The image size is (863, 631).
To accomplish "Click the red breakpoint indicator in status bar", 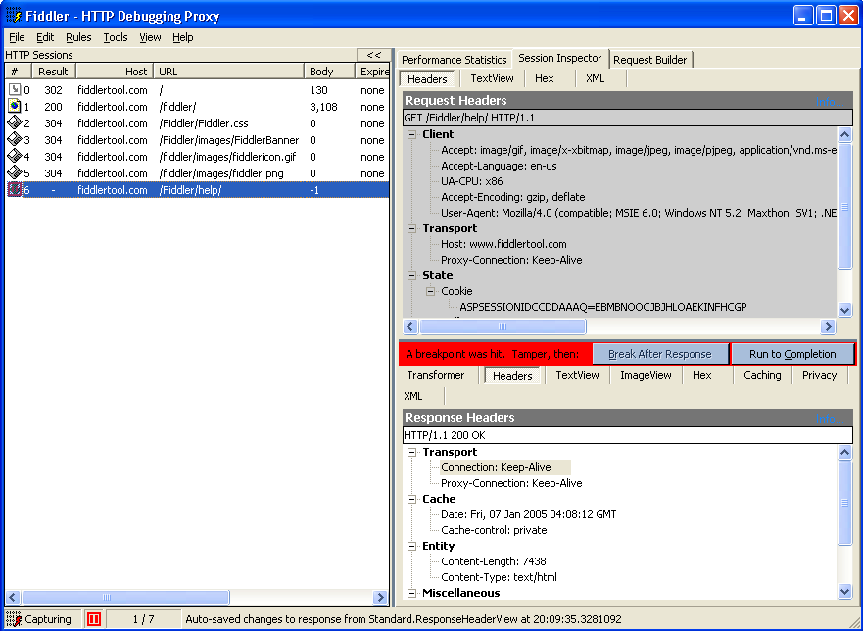I will (93, 619).
